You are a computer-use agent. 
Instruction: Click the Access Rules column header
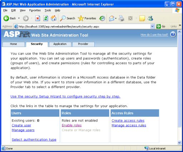135,113
